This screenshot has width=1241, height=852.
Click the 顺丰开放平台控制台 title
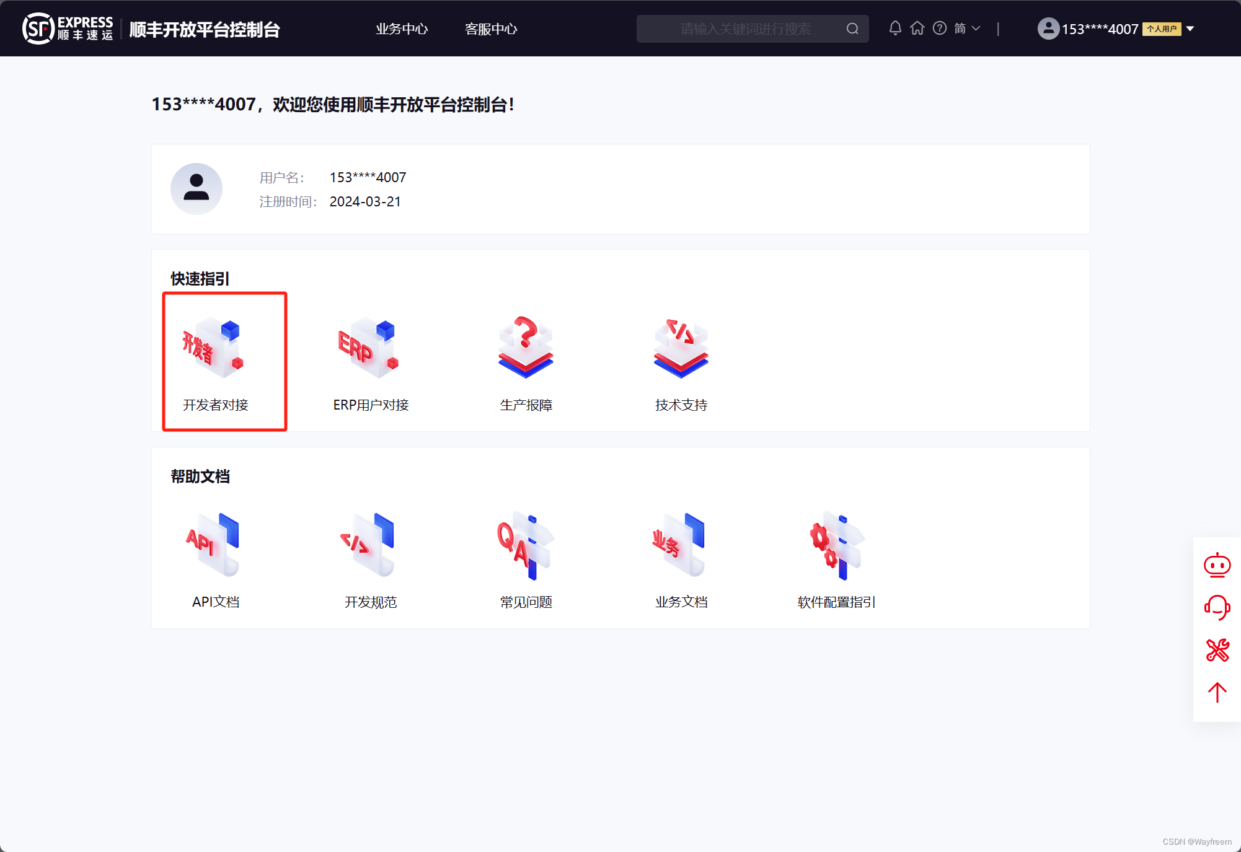point(205,29)
